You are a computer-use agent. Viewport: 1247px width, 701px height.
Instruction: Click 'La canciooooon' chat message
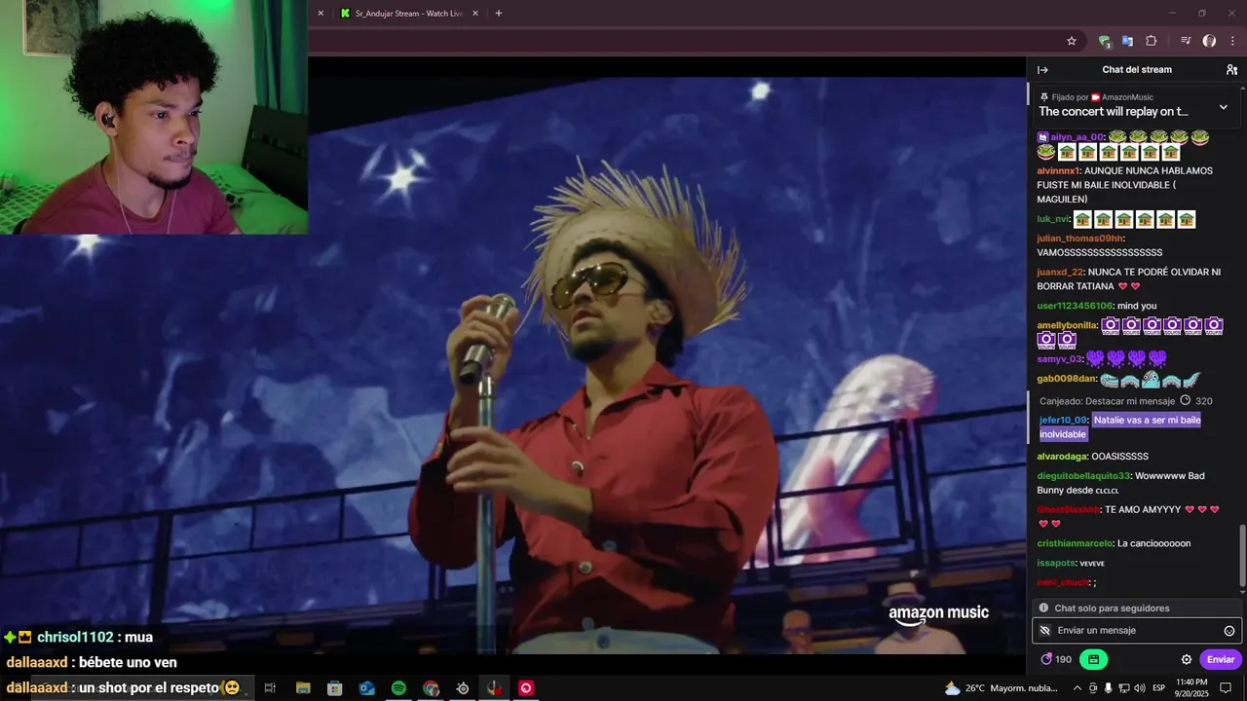coord(1153,543)
